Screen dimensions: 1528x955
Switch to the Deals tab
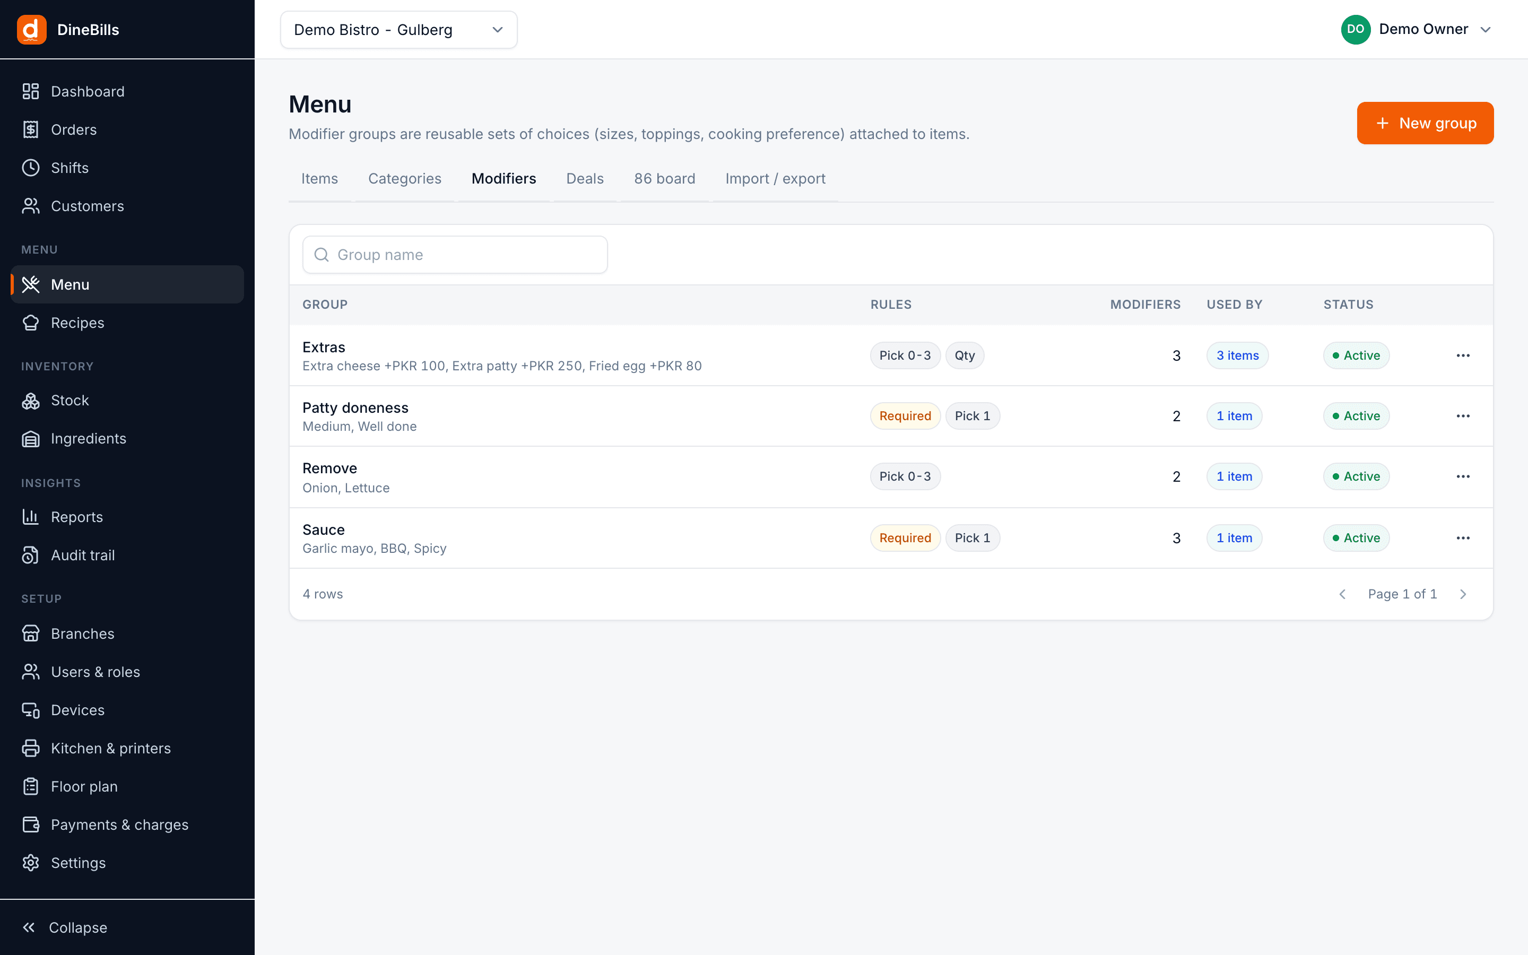pos(585,179)
